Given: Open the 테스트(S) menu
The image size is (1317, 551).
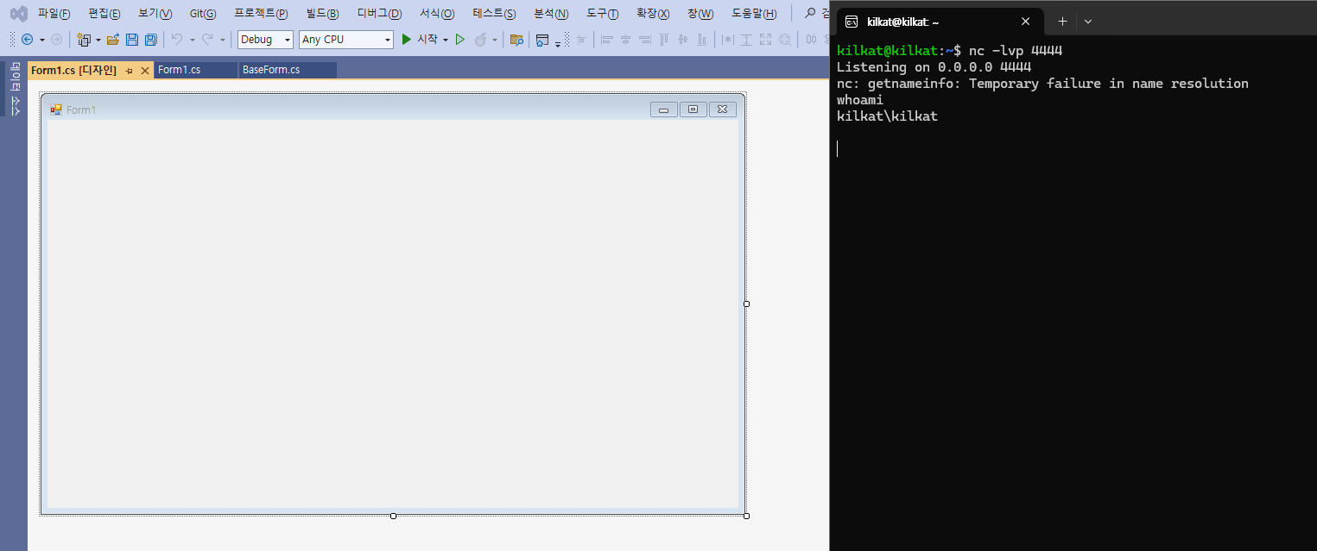Looking at the screenshot, I should [x=494, y=14].
